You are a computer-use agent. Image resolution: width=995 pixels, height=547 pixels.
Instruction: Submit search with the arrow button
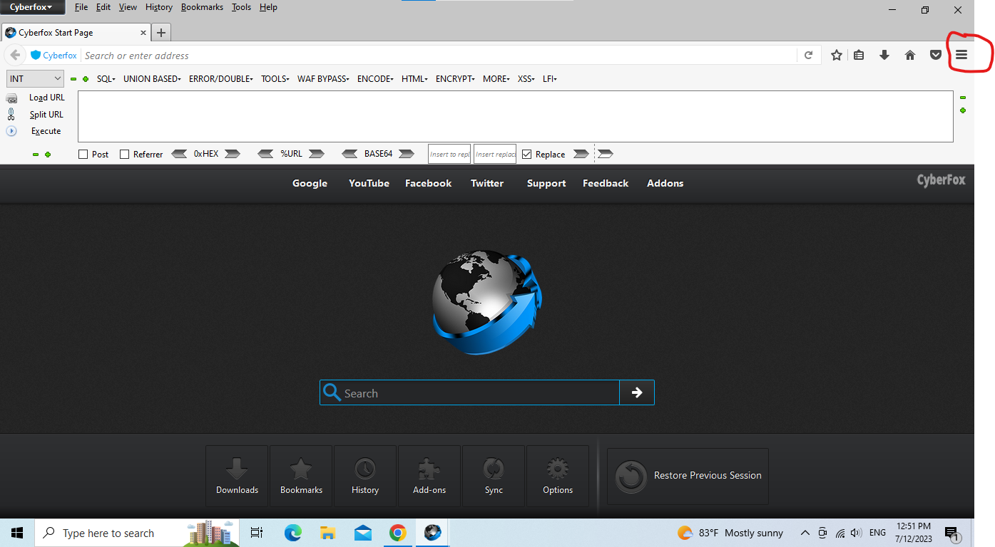tap(637, 392)
